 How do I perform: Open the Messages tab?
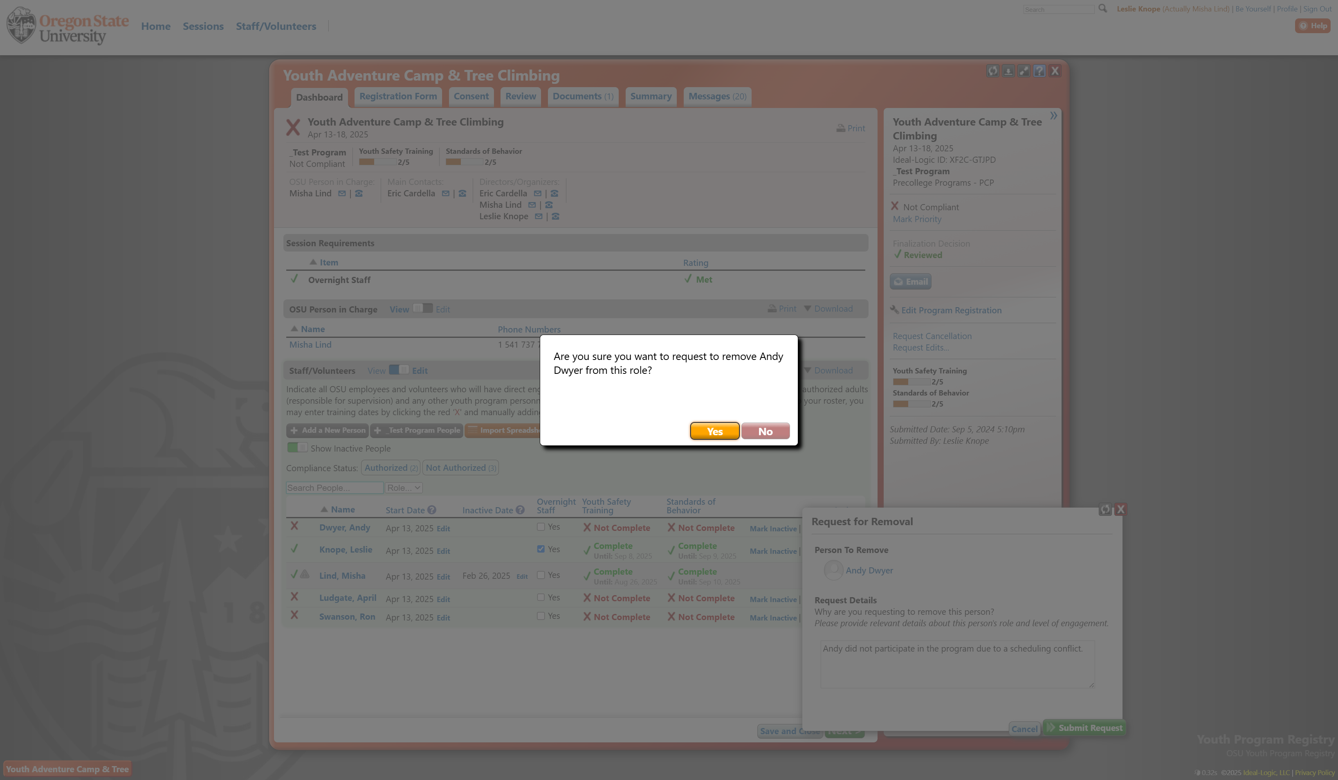[x=717, y=97]
